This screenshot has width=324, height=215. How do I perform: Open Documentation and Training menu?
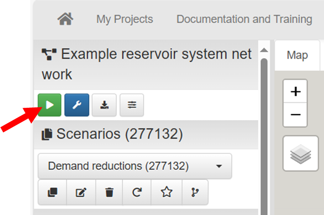[244, 19]
